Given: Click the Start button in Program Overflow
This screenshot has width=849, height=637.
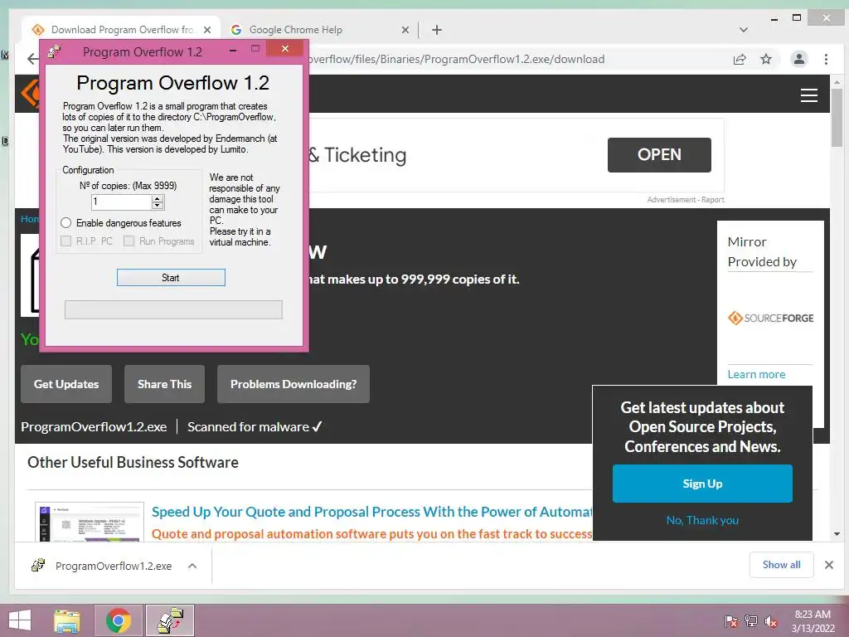Looking at the screenshot, I should point(171,277).
